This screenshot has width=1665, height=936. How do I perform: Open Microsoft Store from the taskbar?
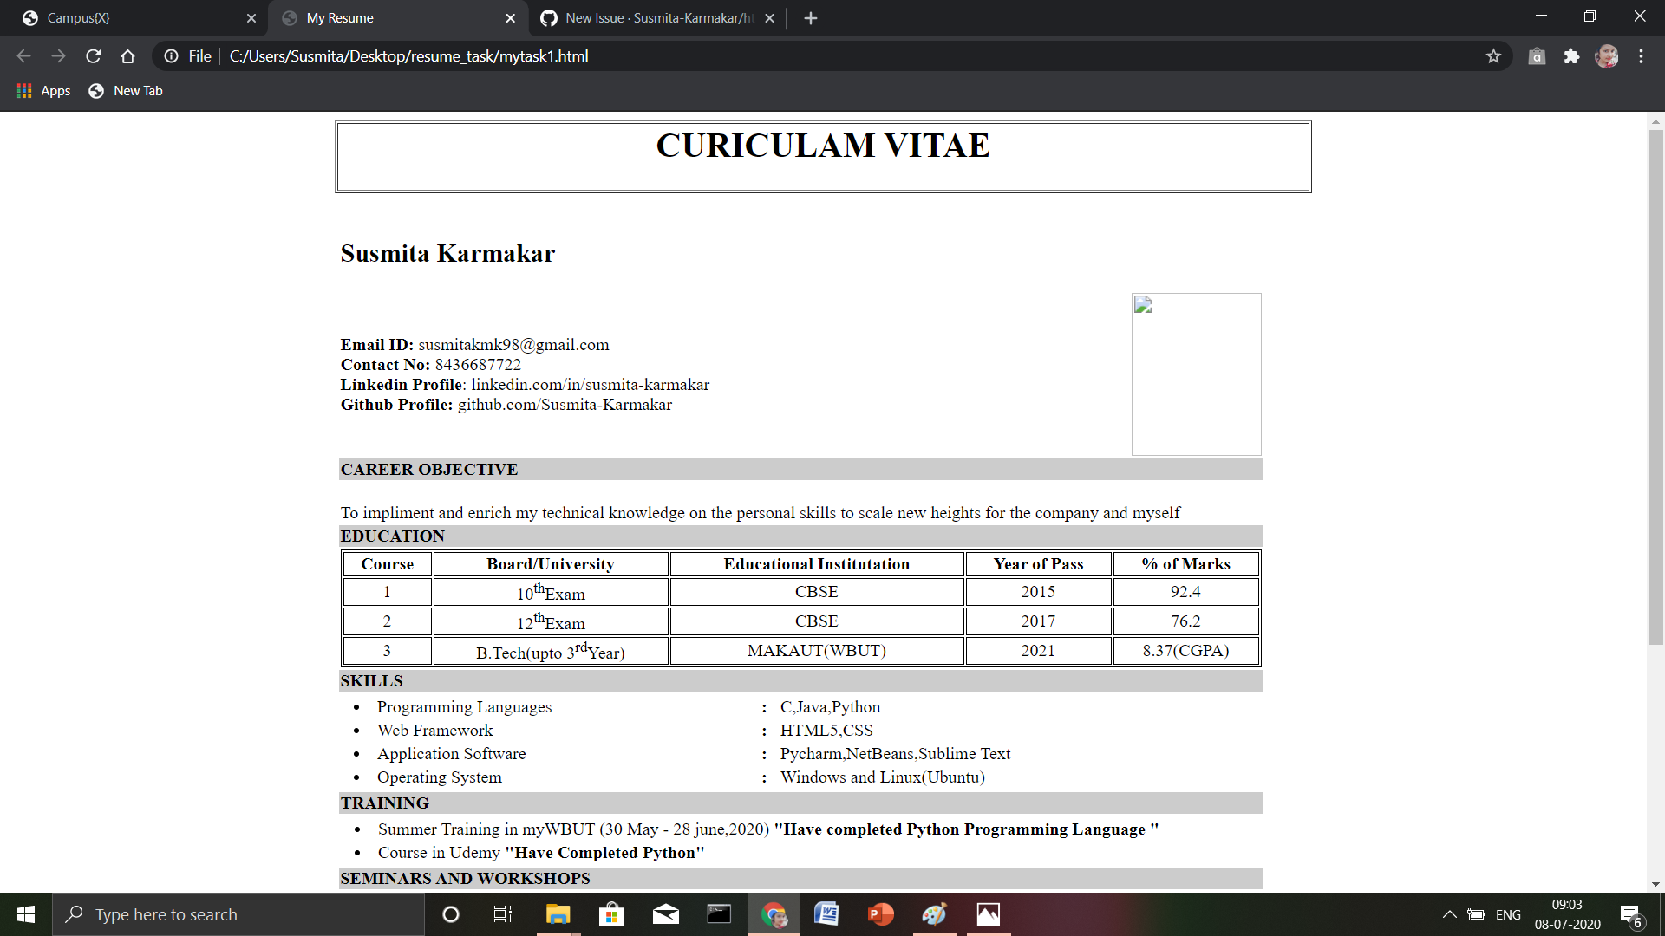611,914
